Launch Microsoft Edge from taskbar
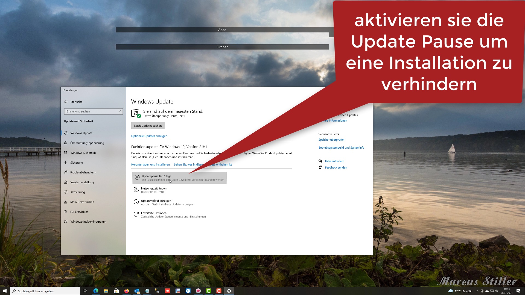The image size is (525, 295). point(96,291)
